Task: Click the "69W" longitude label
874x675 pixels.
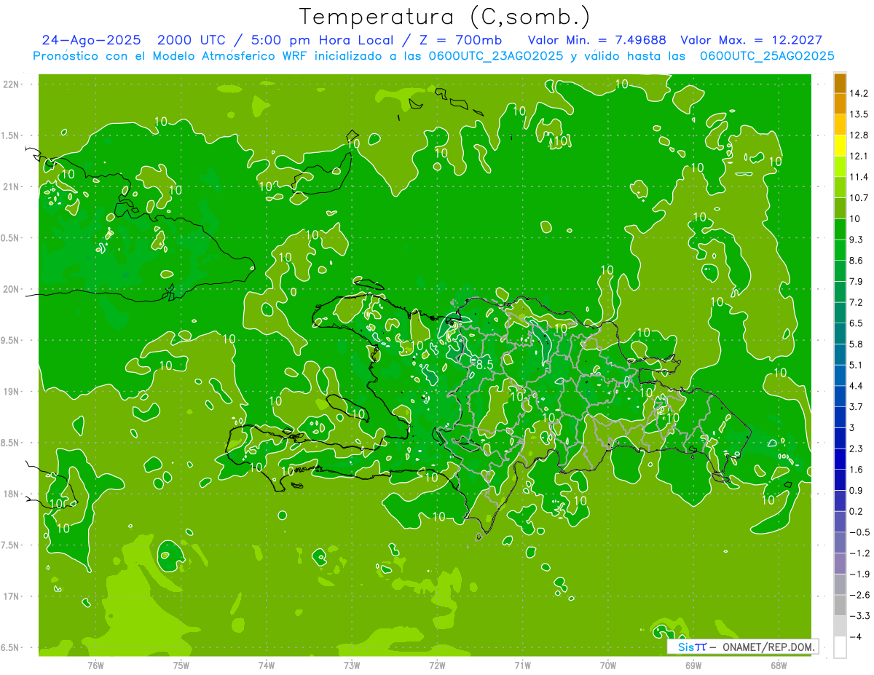Action: (x=693, y=666)
